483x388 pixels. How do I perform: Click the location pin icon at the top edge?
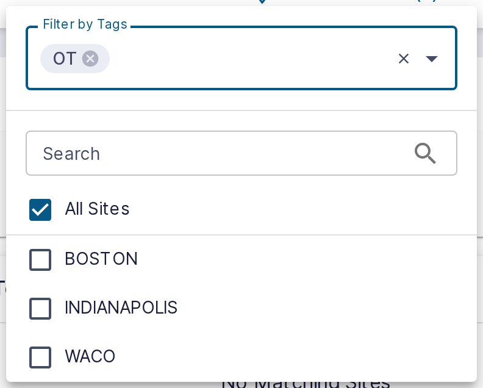[x=262, y=2]
